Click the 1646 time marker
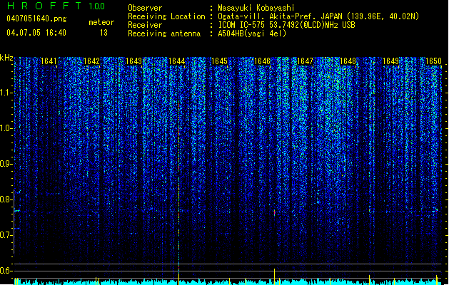Image resolution: width=449 pixels, height=285 pixels. click(262, 61)
